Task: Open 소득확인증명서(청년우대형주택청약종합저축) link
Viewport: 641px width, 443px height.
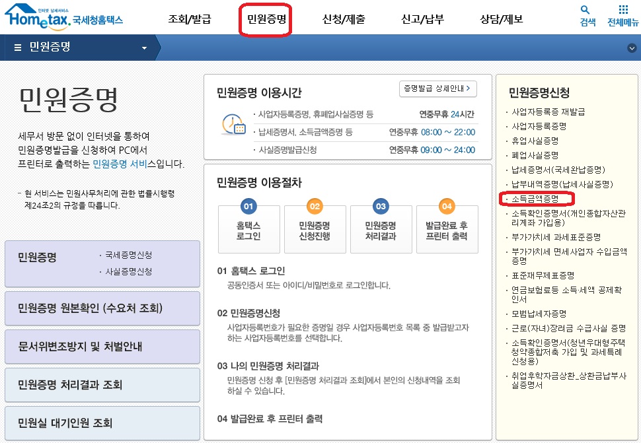Action: (568, 352)
